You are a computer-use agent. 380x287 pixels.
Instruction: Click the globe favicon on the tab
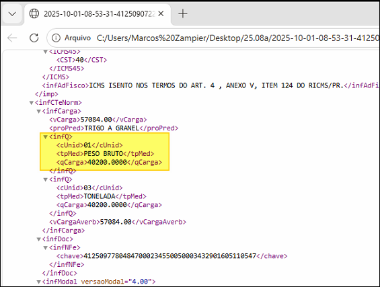click(34, 13)
